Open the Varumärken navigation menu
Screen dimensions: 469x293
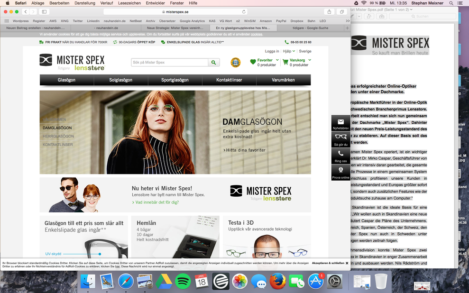tap(283, 80)
